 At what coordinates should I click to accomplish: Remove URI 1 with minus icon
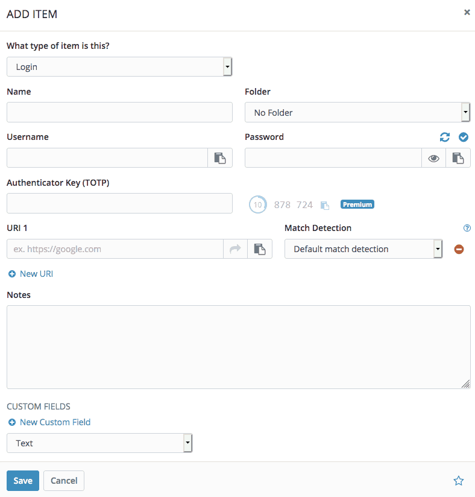459,249
